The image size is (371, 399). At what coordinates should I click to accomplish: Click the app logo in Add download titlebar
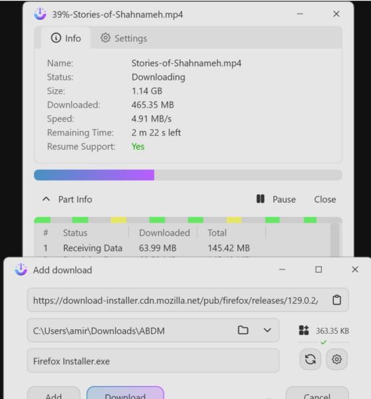click(x=21, y=269)
